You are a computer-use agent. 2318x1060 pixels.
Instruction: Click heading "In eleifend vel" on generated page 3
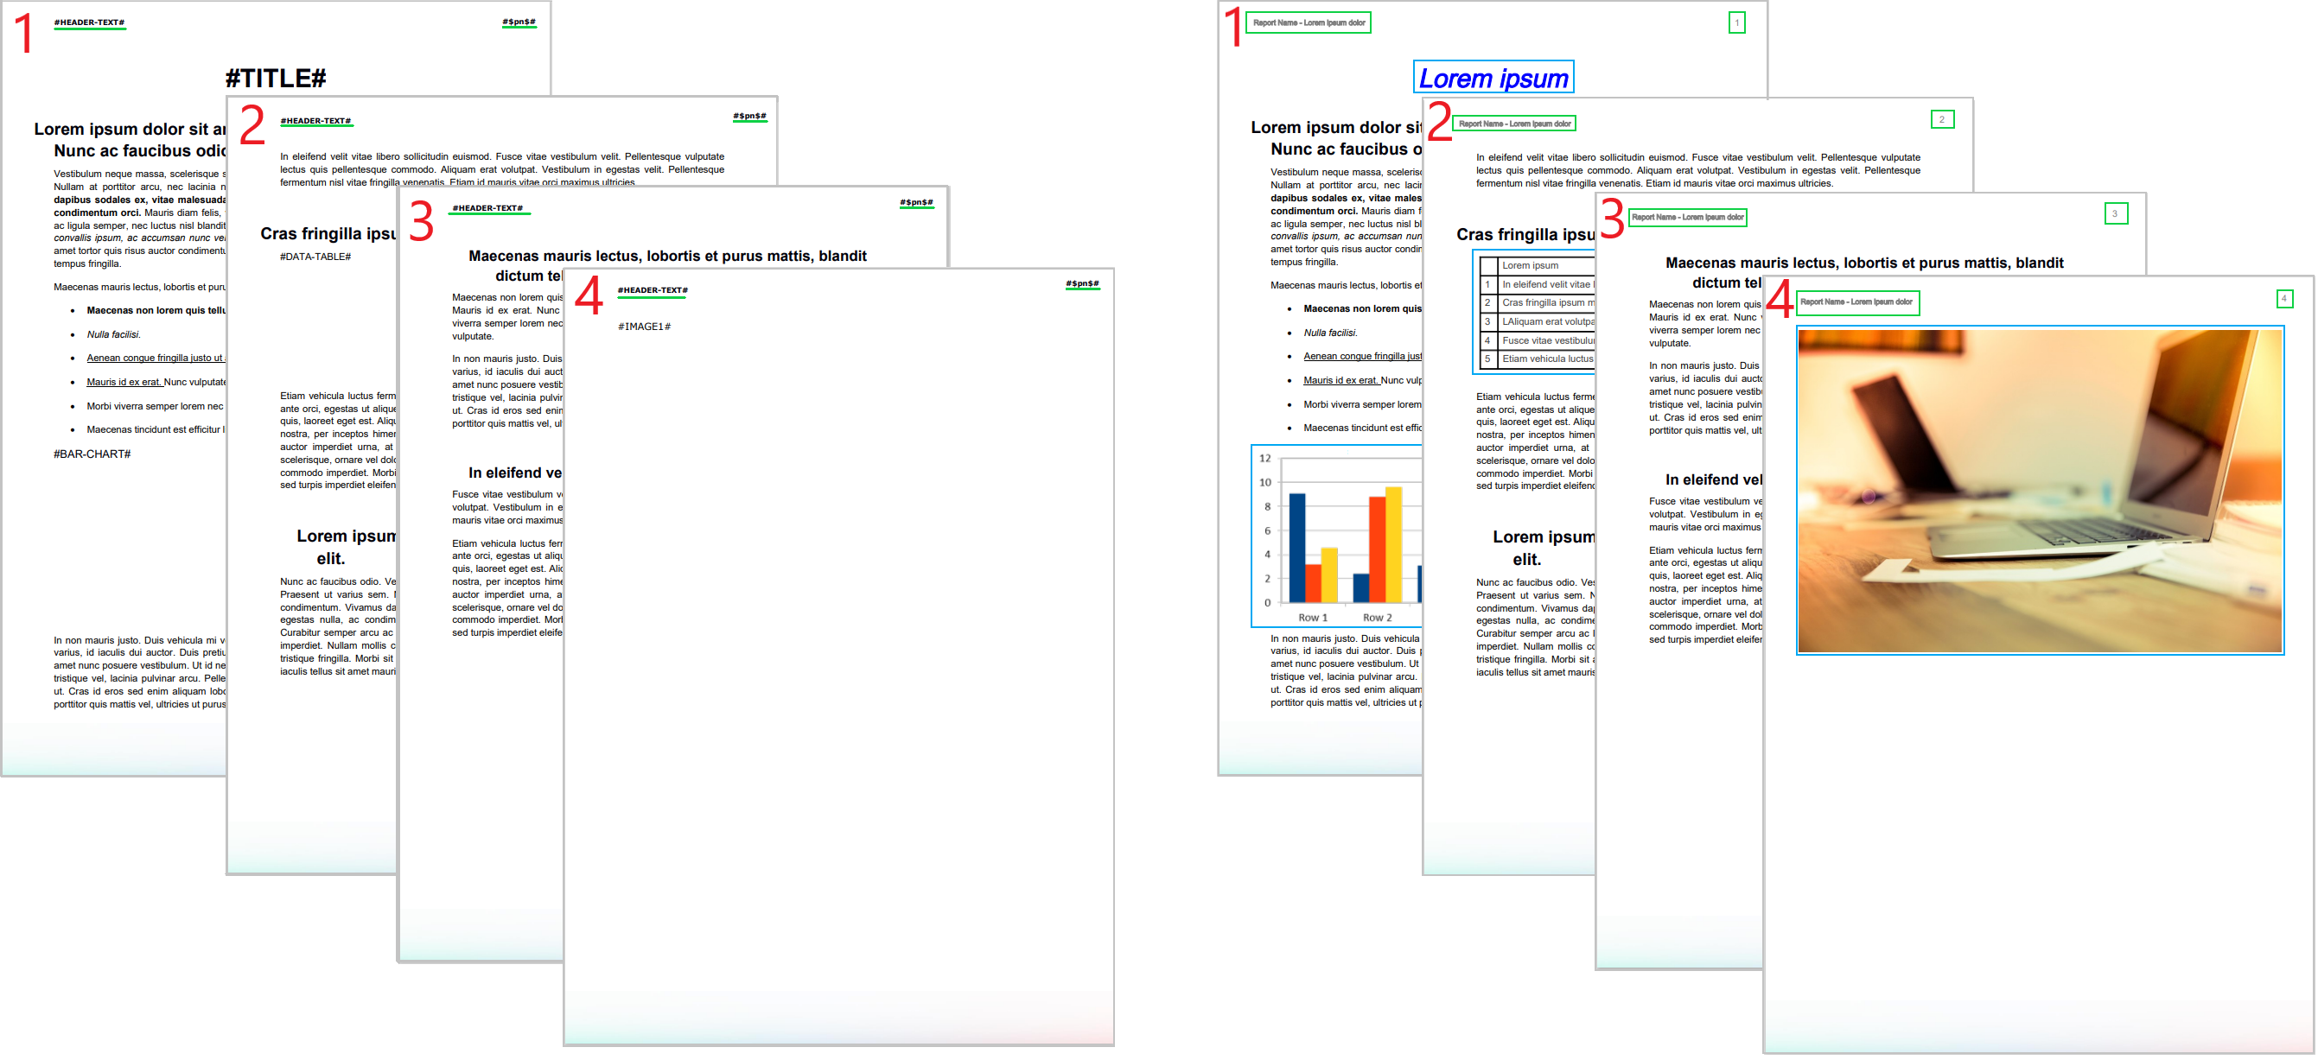click(x=1713, y=480)
